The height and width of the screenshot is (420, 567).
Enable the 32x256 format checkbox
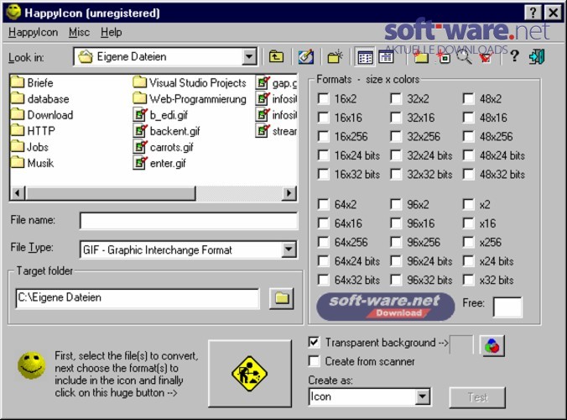[396, 136]
